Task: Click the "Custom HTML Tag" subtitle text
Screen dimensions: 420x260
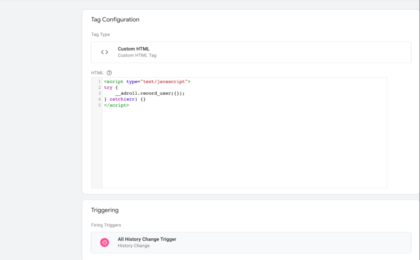Action: [137, 55]
